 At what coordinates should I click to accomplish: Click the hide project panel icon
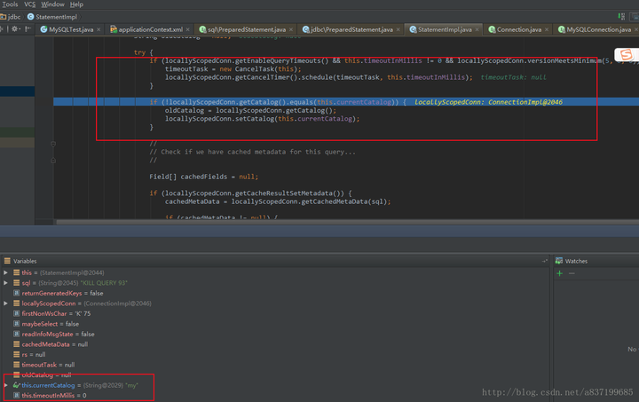[28, 29]
